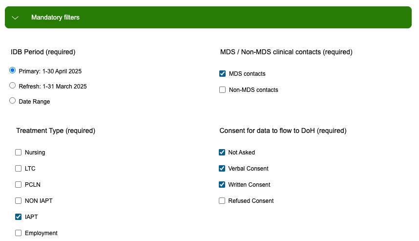The image size is (419, 241).
Task: Check the LTC treatment type box
Action: [x=19, y=169]
